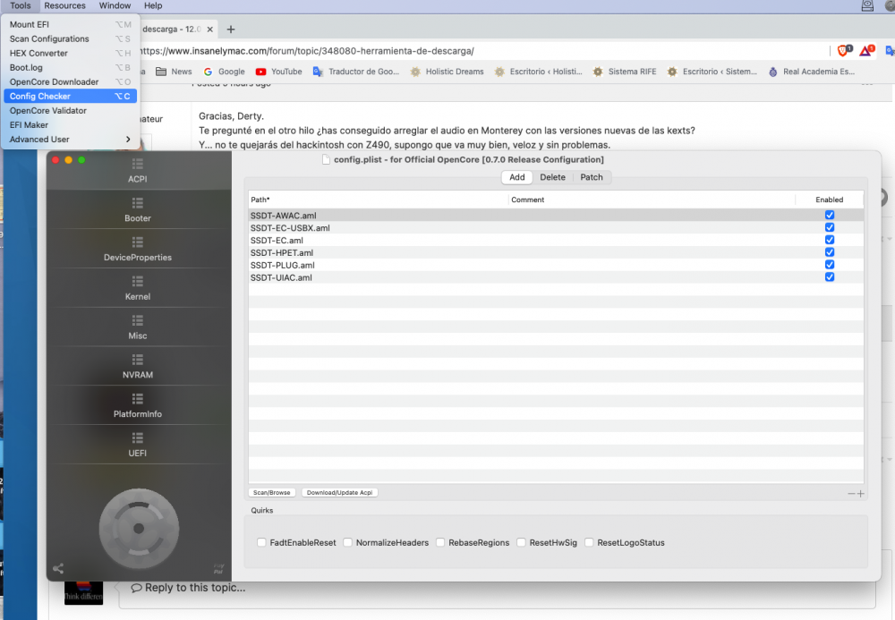
Task: Open the PlatformInfo section icon
Action: 138,399
